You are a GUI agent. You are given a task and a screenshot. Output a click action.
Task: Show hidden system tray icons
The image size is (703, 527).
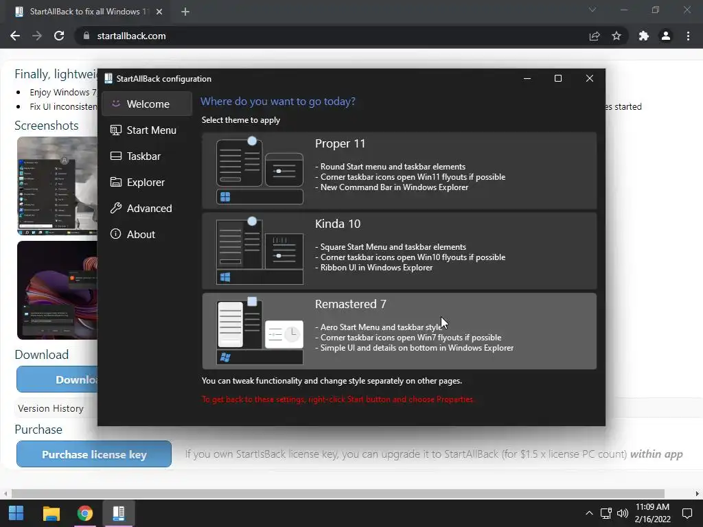[589, 513]
